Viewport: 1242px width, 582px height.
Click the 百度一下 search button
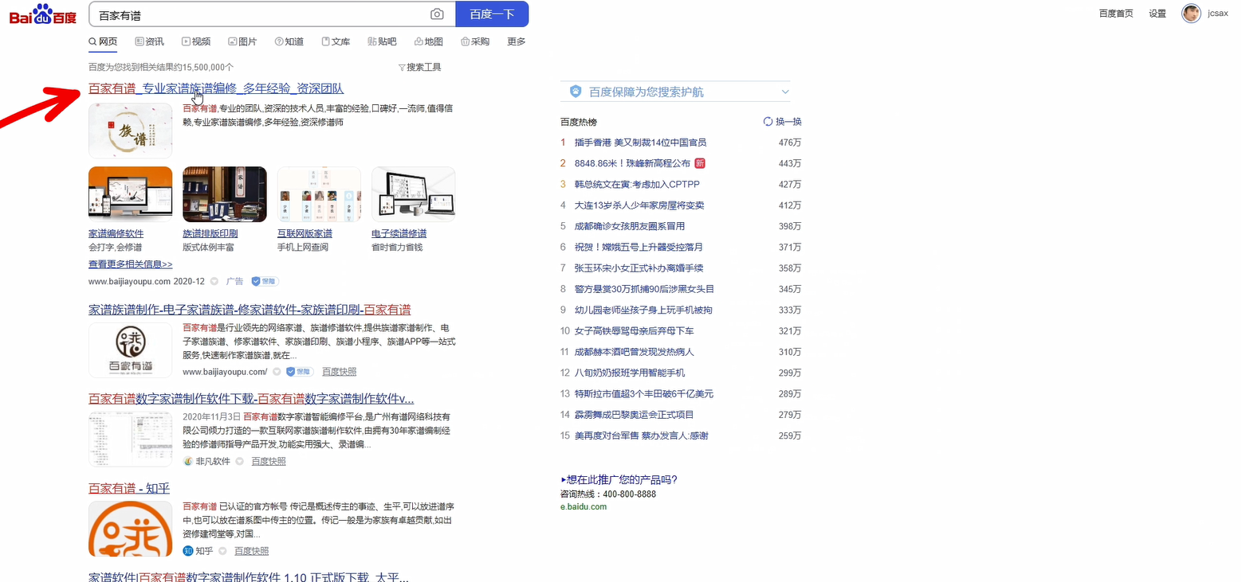point(492,14)
